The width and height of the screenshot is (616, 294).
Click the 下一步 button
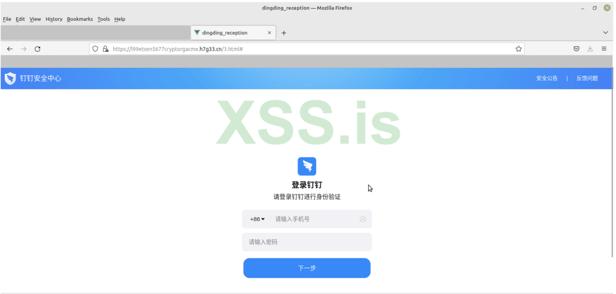[x=307, y=268]
